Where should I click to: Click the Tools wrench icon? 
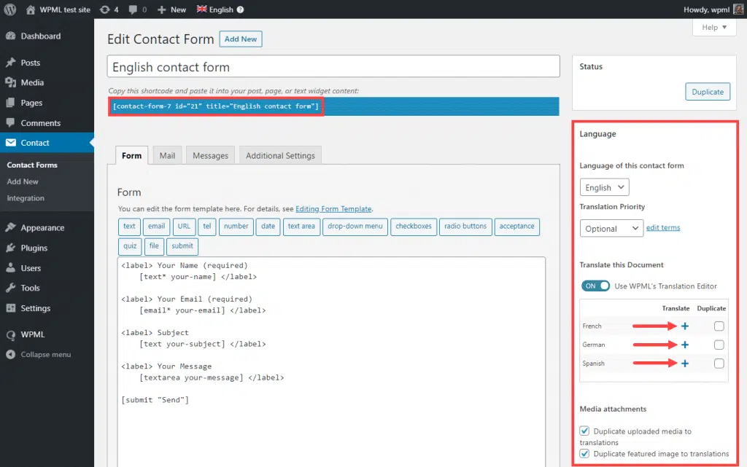[10, 289]
